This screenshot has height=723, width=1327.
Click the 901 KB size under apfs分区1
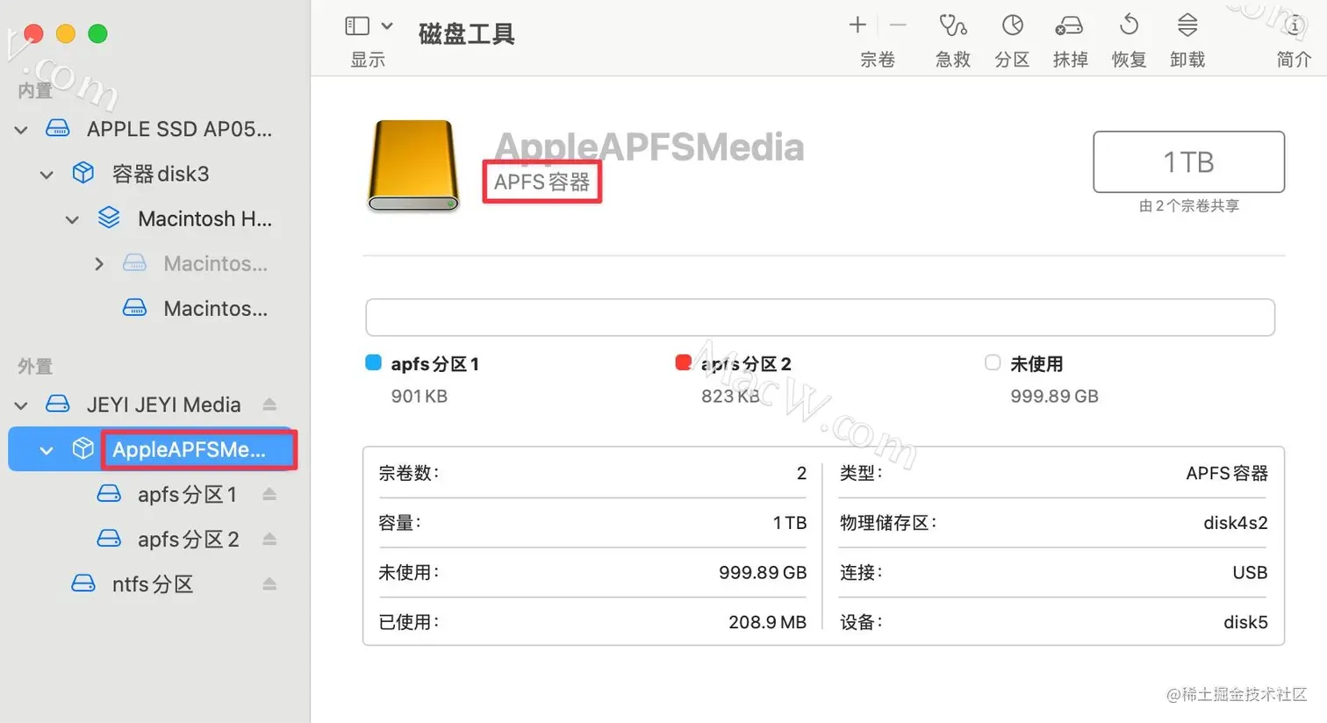pyautogui.click(x=420, y=397)
